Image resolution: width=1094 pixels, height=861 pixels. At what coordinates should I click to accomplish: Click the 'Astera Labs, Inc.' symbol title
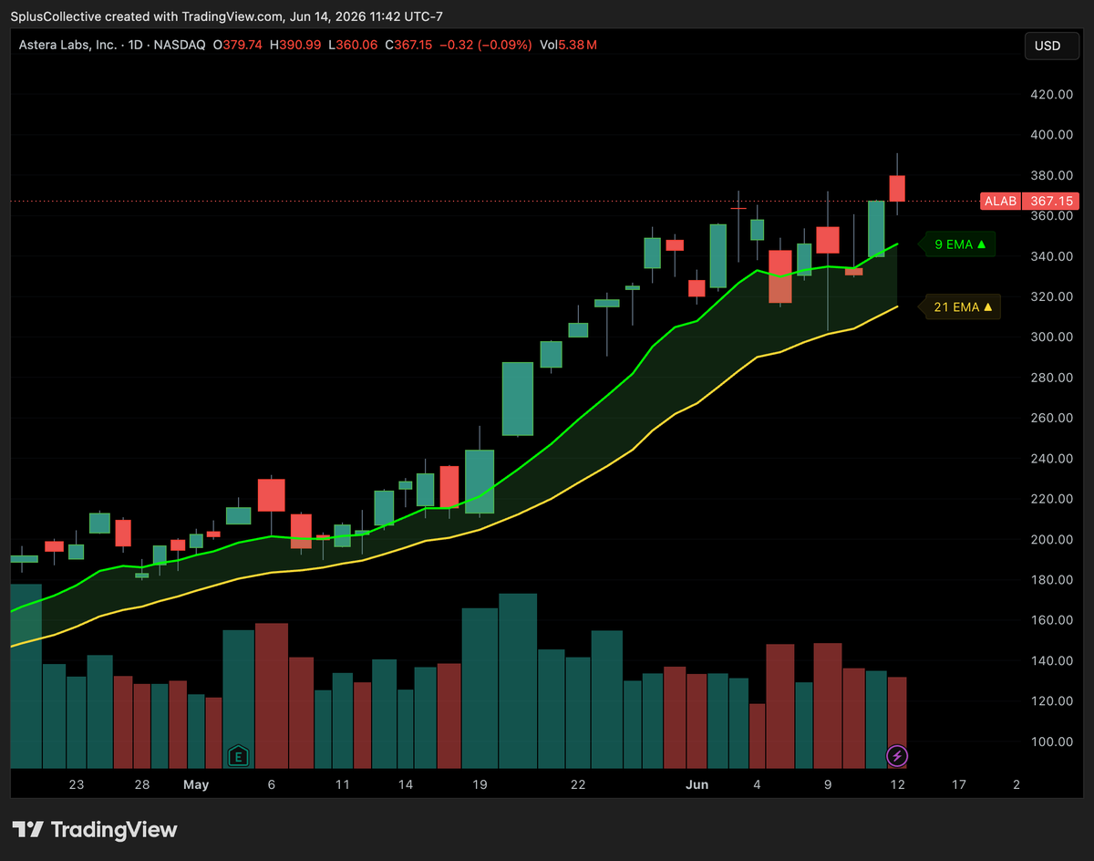pyautogui.click(x=67, y=45)
